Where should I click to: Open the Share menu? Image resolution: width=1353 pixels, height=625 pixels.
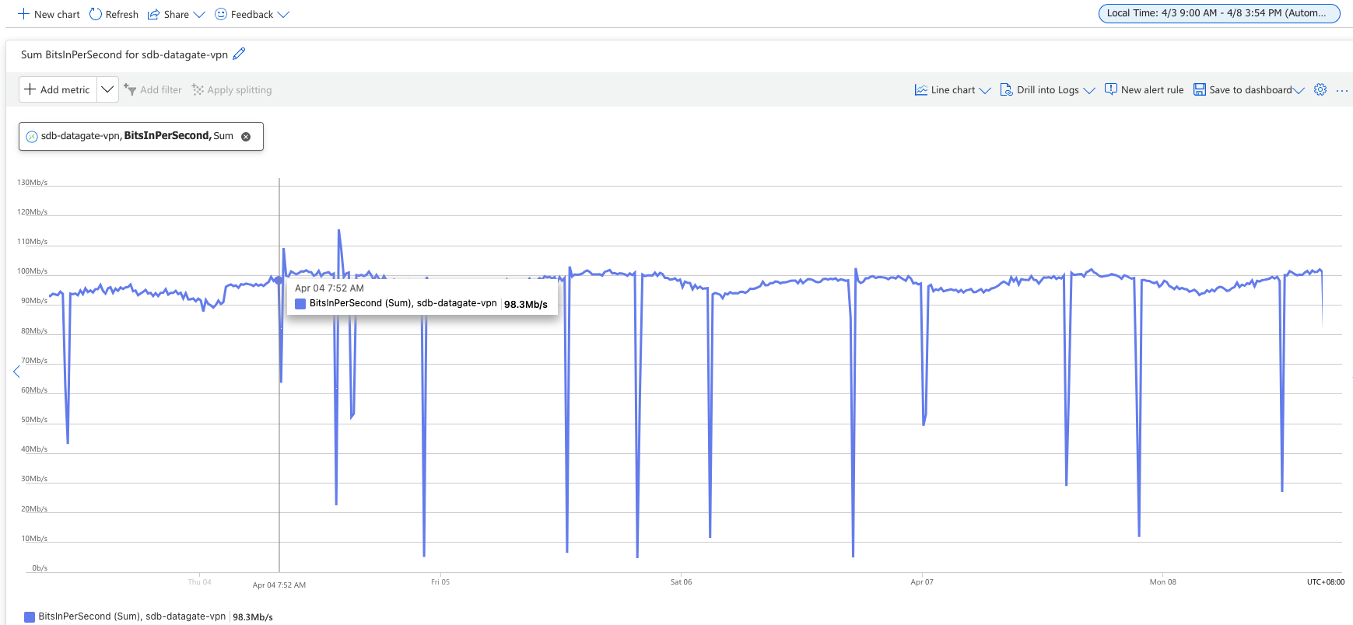(x=176, y=14)
